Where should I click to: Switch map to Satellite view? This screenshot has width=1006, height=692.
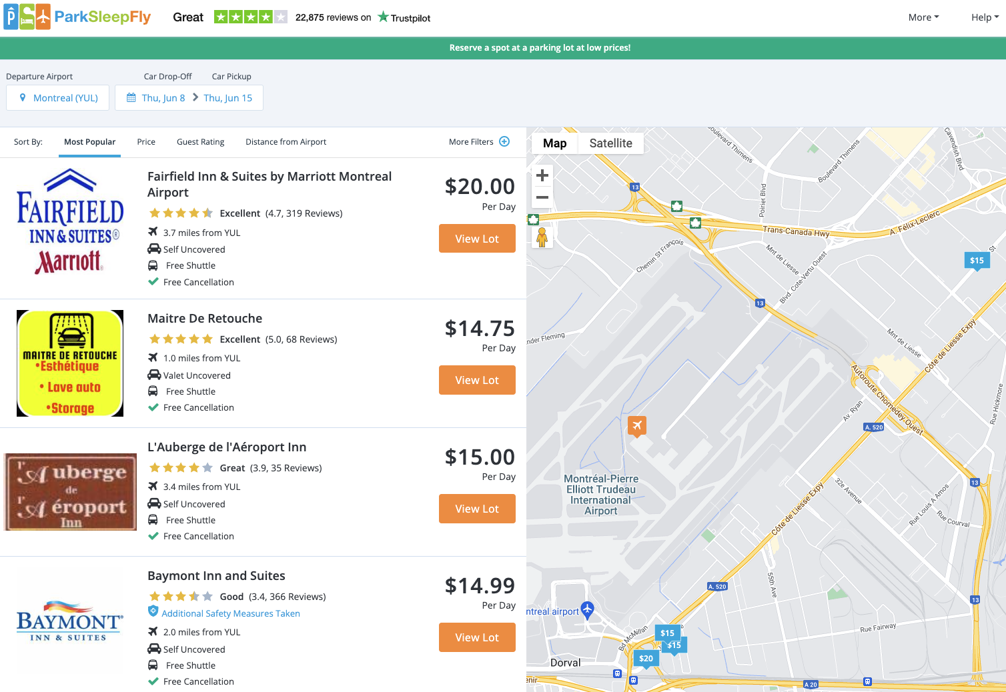point(610,143)
